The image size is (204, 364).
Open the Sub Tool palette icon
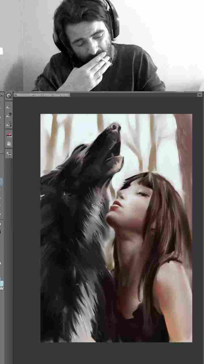click(x=9, y=106)
